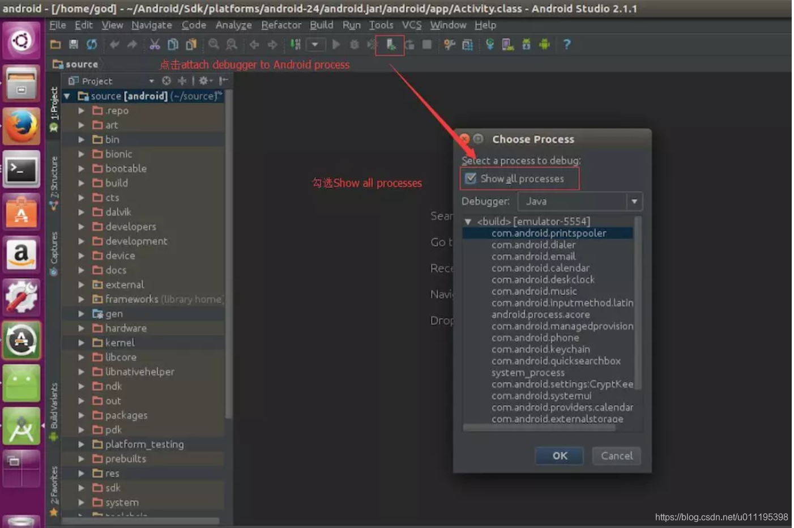Image resolution: width=794 pixels, height=528 pixels.
Task: Click the Undo arrow in toolbar
Action: coord(114,44)
